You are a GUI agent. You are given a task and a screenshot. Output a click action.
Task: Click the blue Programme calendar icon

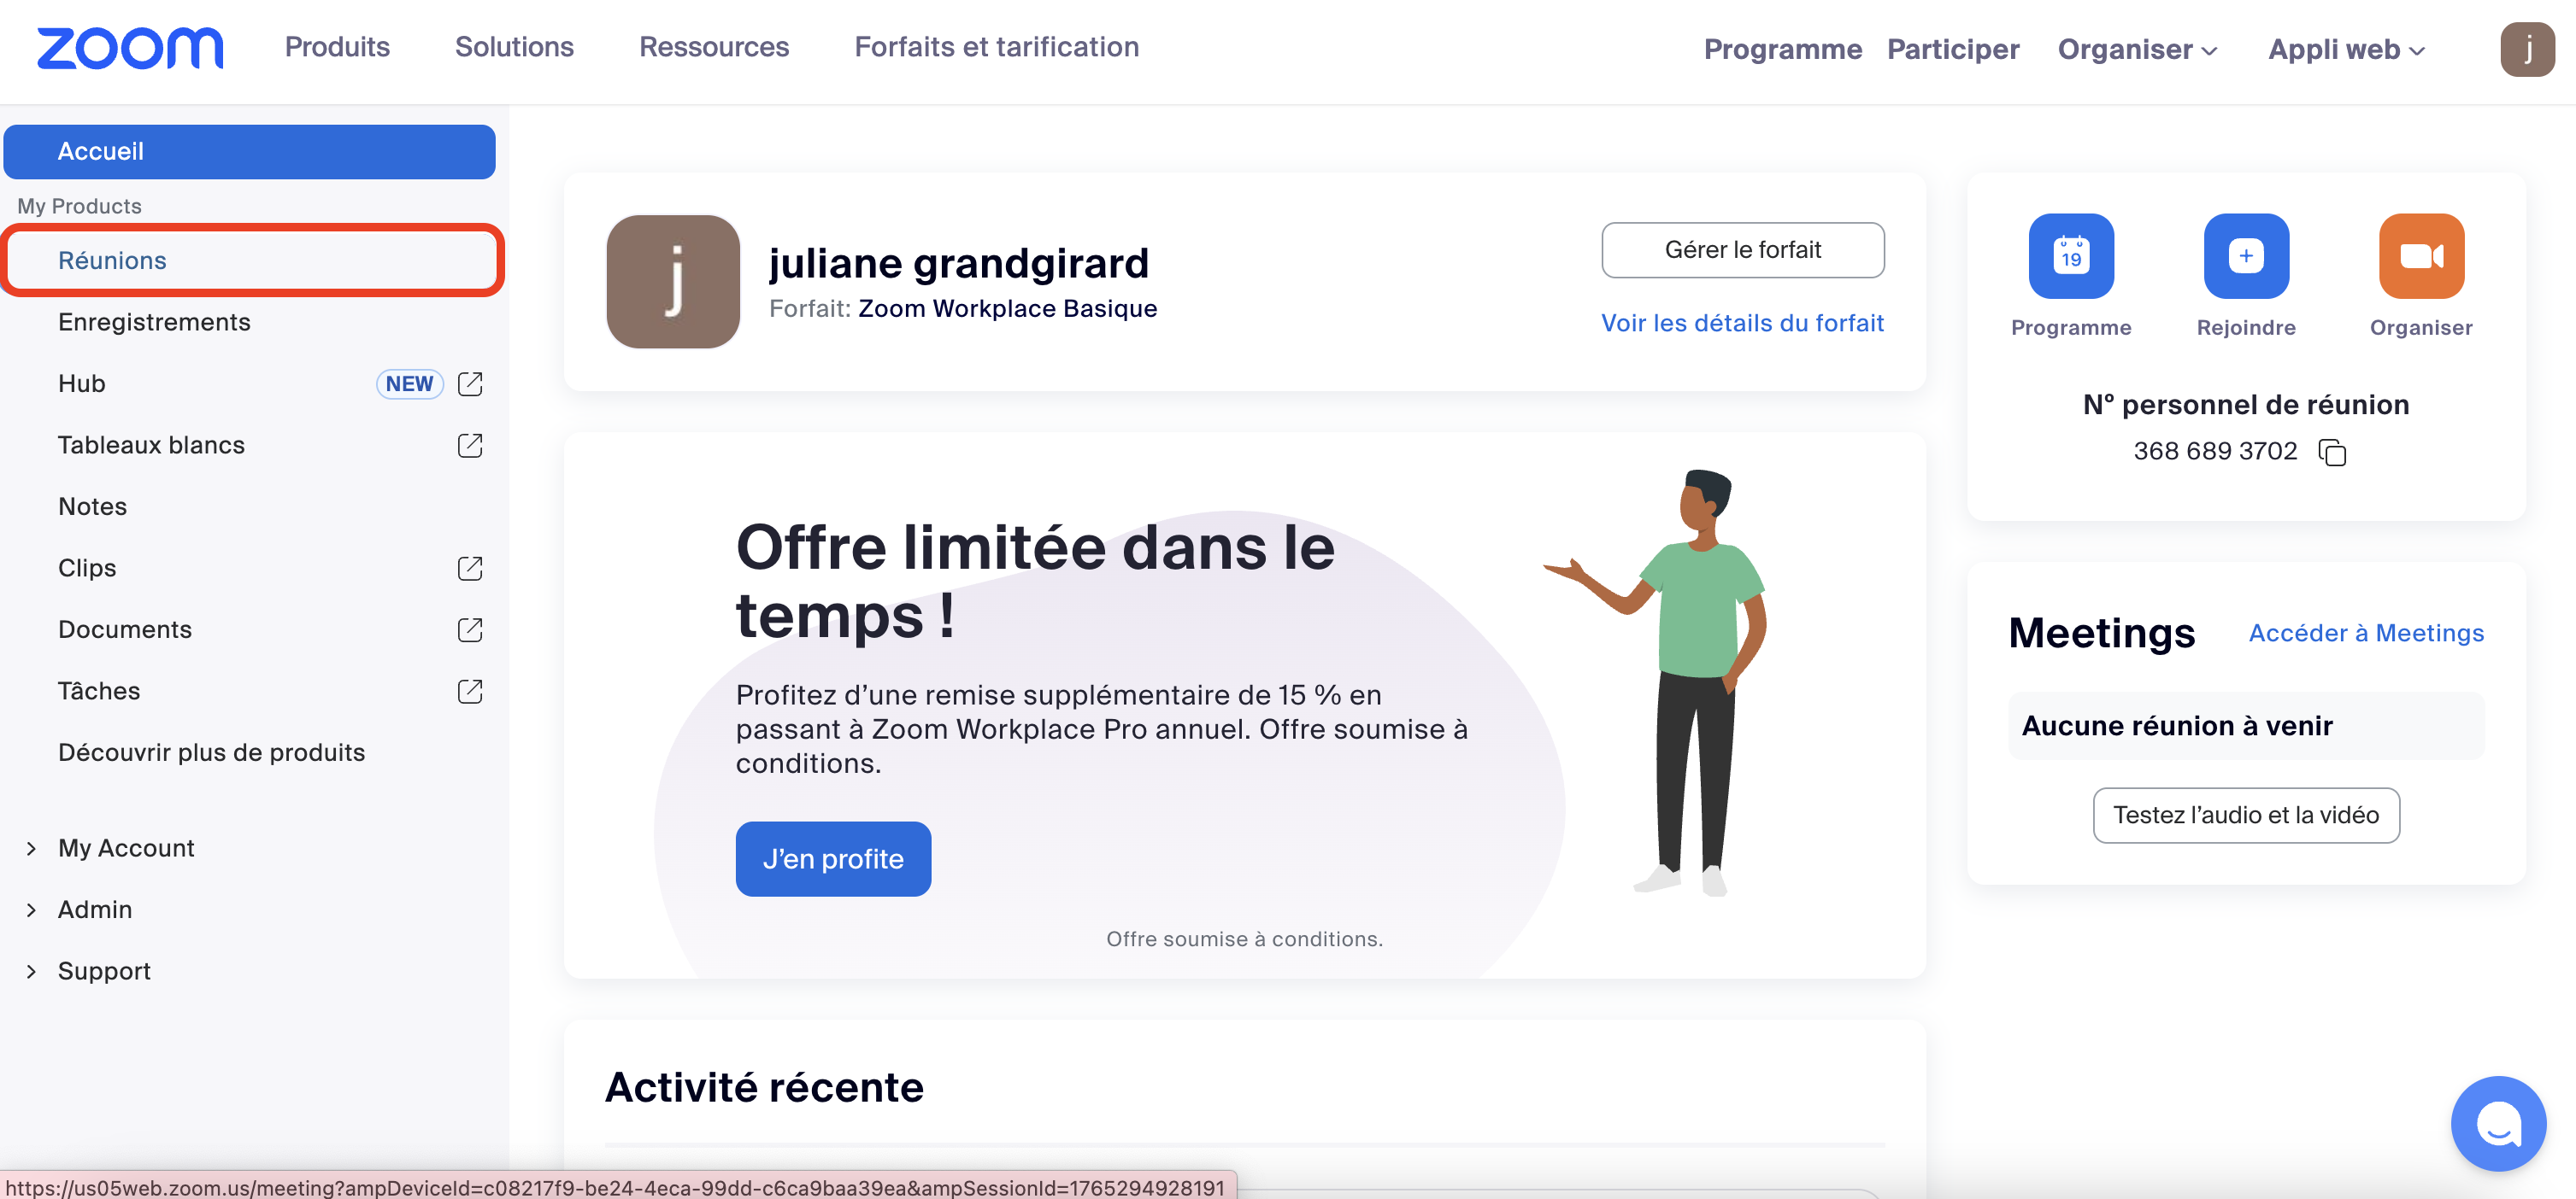pos(2070,256)
